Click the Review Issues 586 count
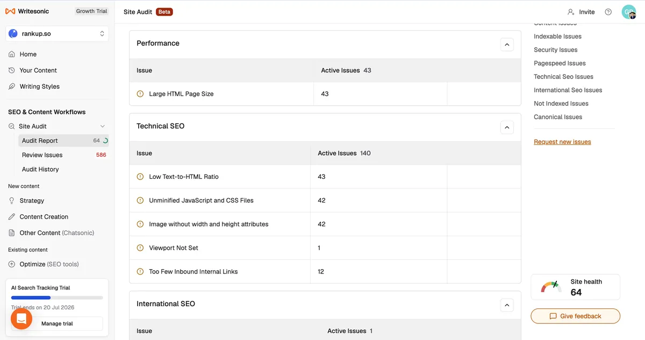Viewport: 645px width, 340px height. pos(101,155)
